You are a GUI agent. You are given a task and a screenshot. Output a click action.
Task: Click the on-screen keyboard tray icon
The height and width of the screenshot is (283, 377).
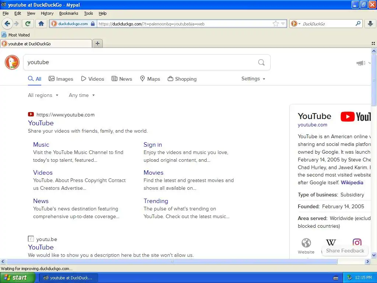[336, 278]
